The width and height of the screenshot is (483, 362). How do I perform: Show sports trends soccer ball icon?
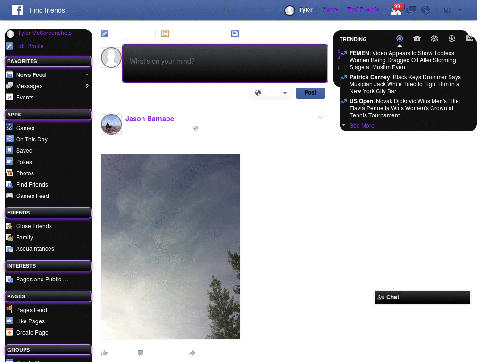click(451, 39)
